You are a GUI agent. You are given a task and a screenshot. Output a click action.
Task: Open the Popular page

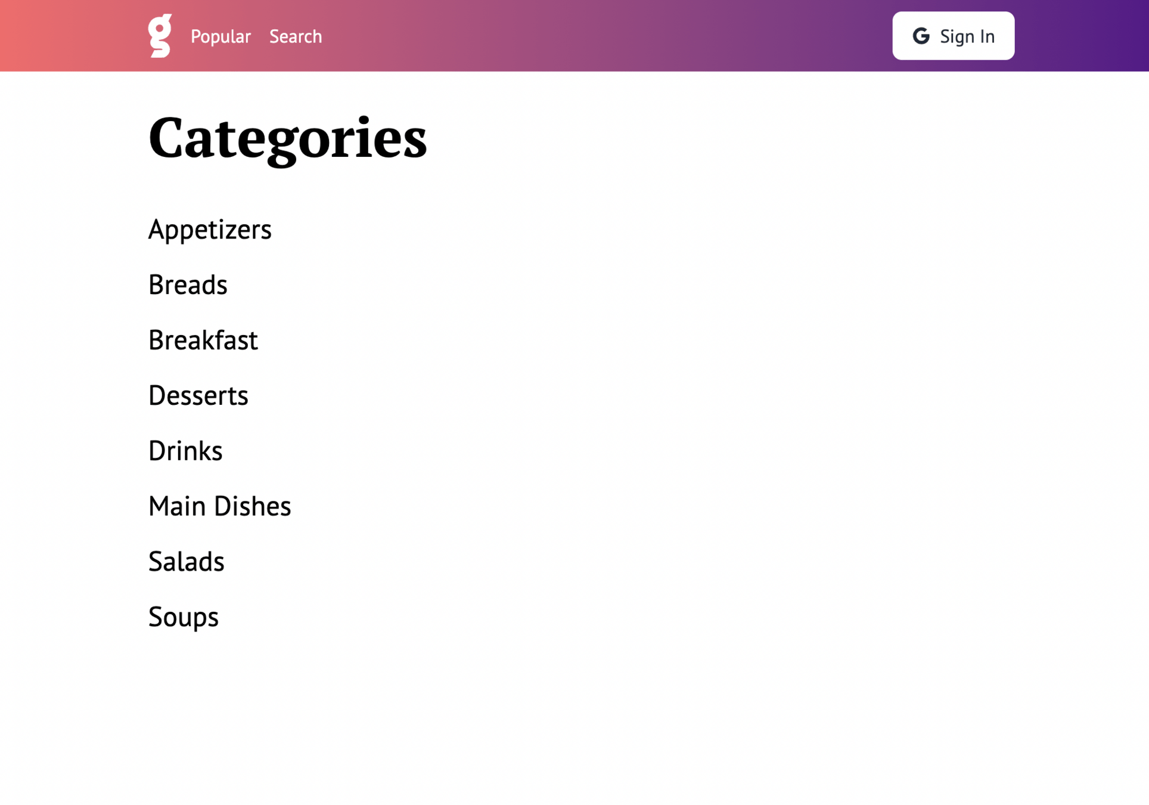[221, 36]
